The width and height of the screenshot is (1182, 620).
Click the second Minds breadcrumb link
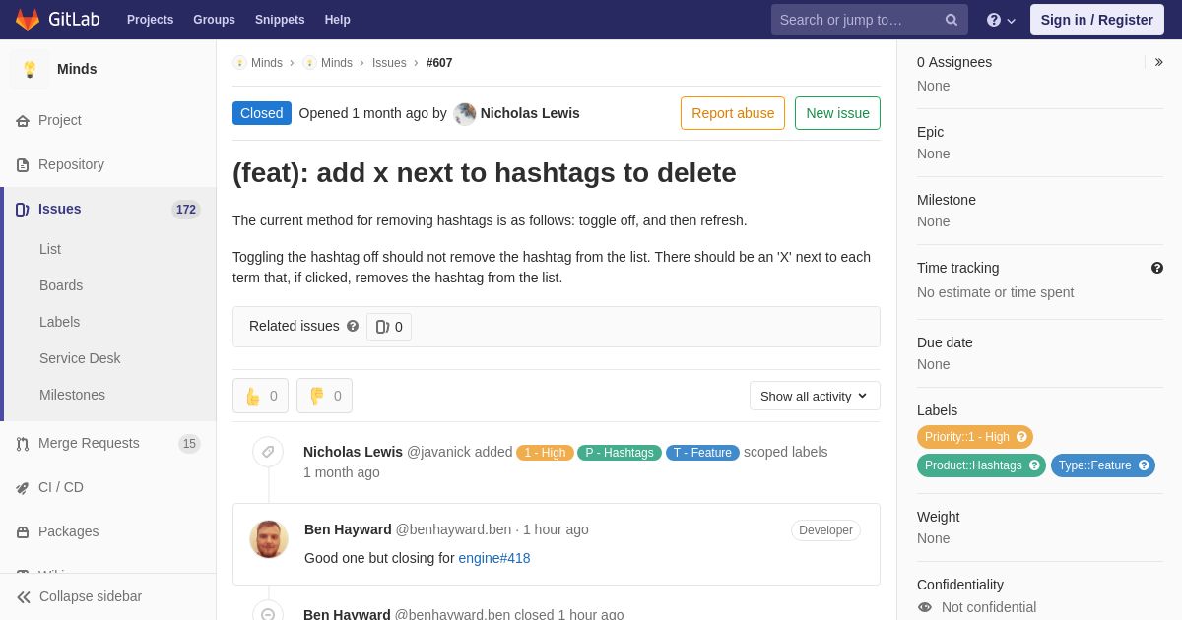coord(337,63)
